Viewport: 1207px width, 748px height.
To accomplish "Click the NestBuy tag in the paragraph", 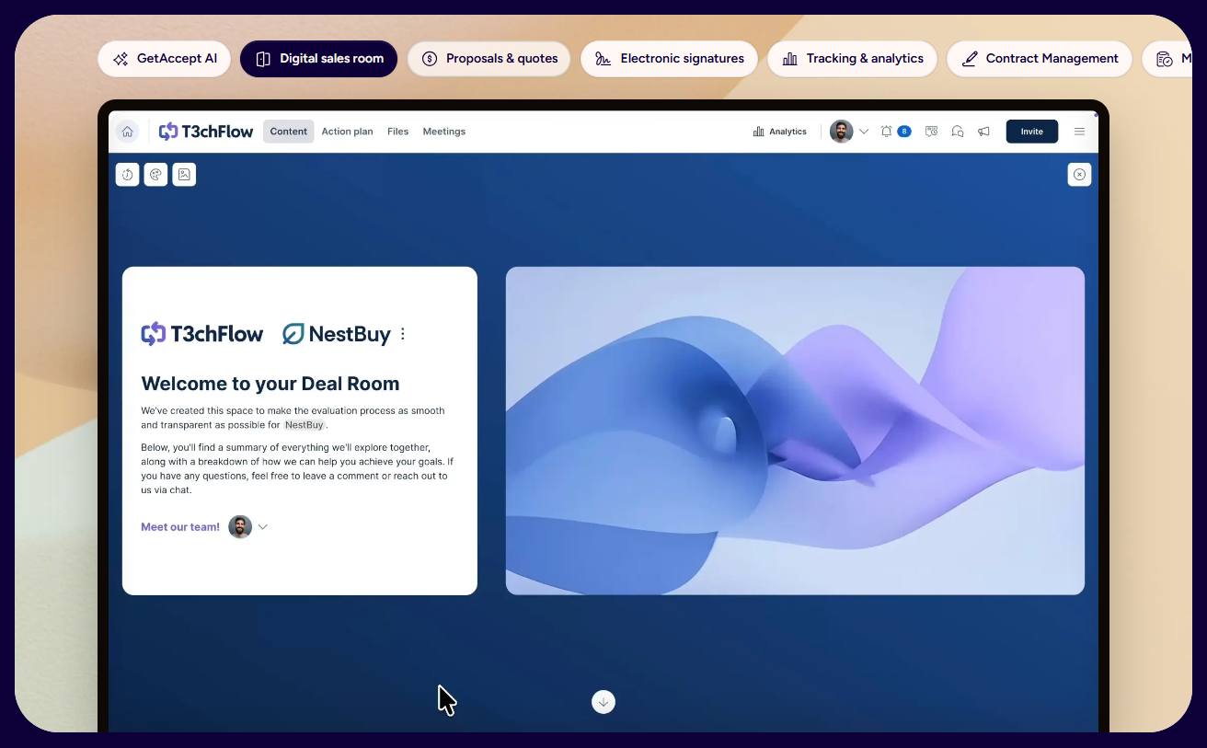I will point(305,425).
